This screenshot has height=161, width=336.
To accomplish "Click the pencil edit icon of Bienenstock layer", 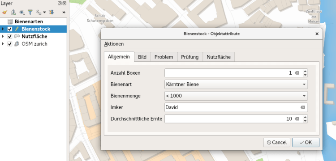I will point(17,29).
